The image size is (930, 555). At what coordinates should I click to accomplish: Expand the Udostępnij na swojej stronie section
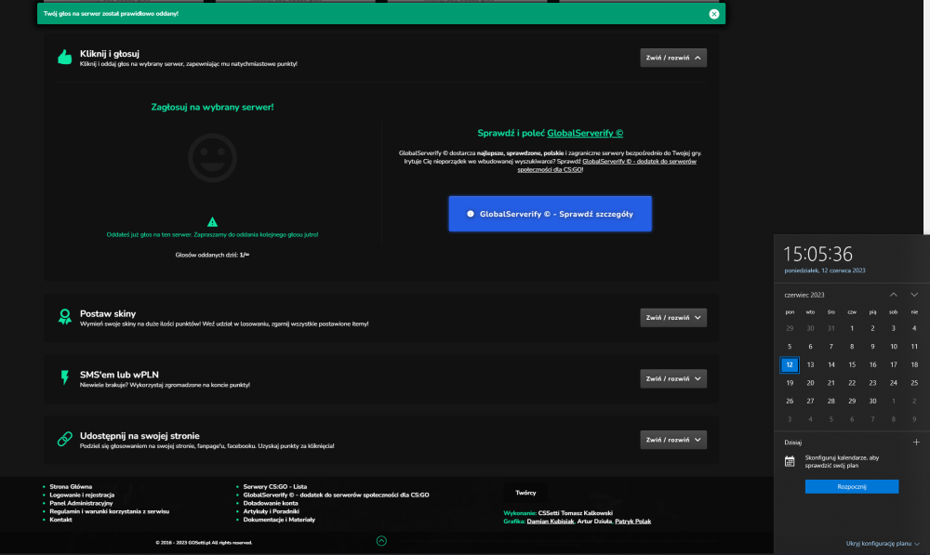[673, 440]
